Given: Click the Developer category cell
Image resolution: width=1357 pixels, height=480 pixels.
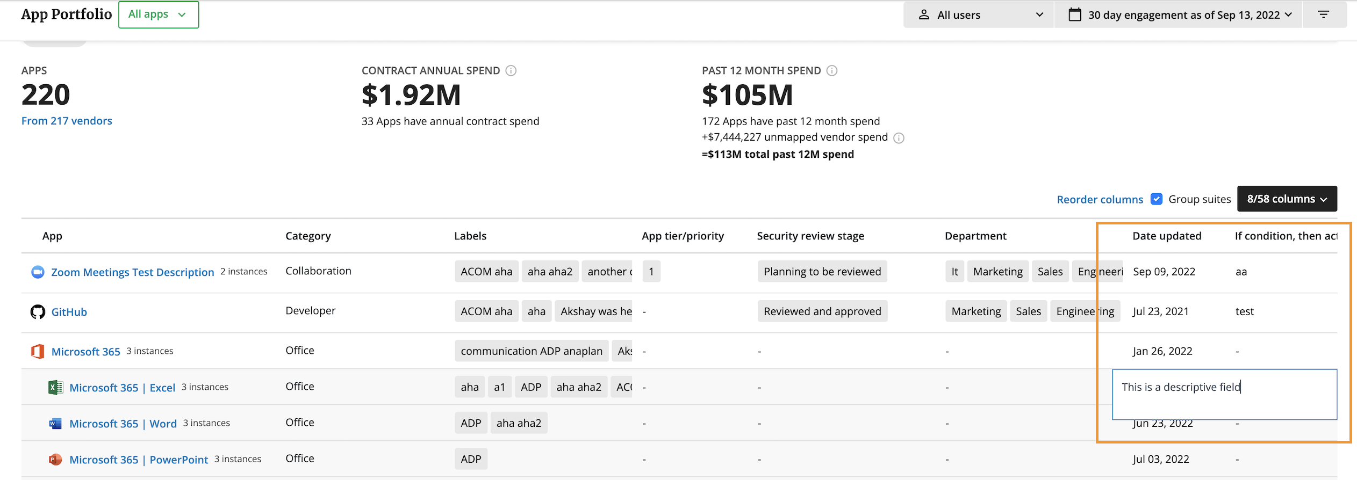Looking at the screenshot, I should [x=310, y=311].
